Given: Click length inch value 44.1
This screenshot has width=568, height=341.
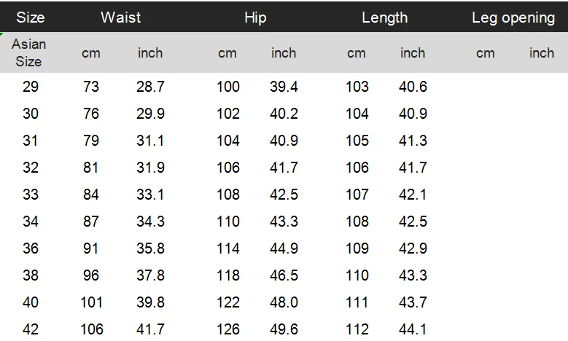Looking at the screenshot, I should pyautogui.click(x=413, y=329).
